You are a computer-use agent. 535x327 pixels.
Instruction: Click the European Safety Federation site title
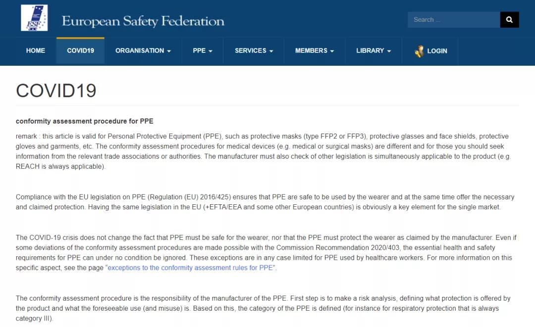click(143, 21)
